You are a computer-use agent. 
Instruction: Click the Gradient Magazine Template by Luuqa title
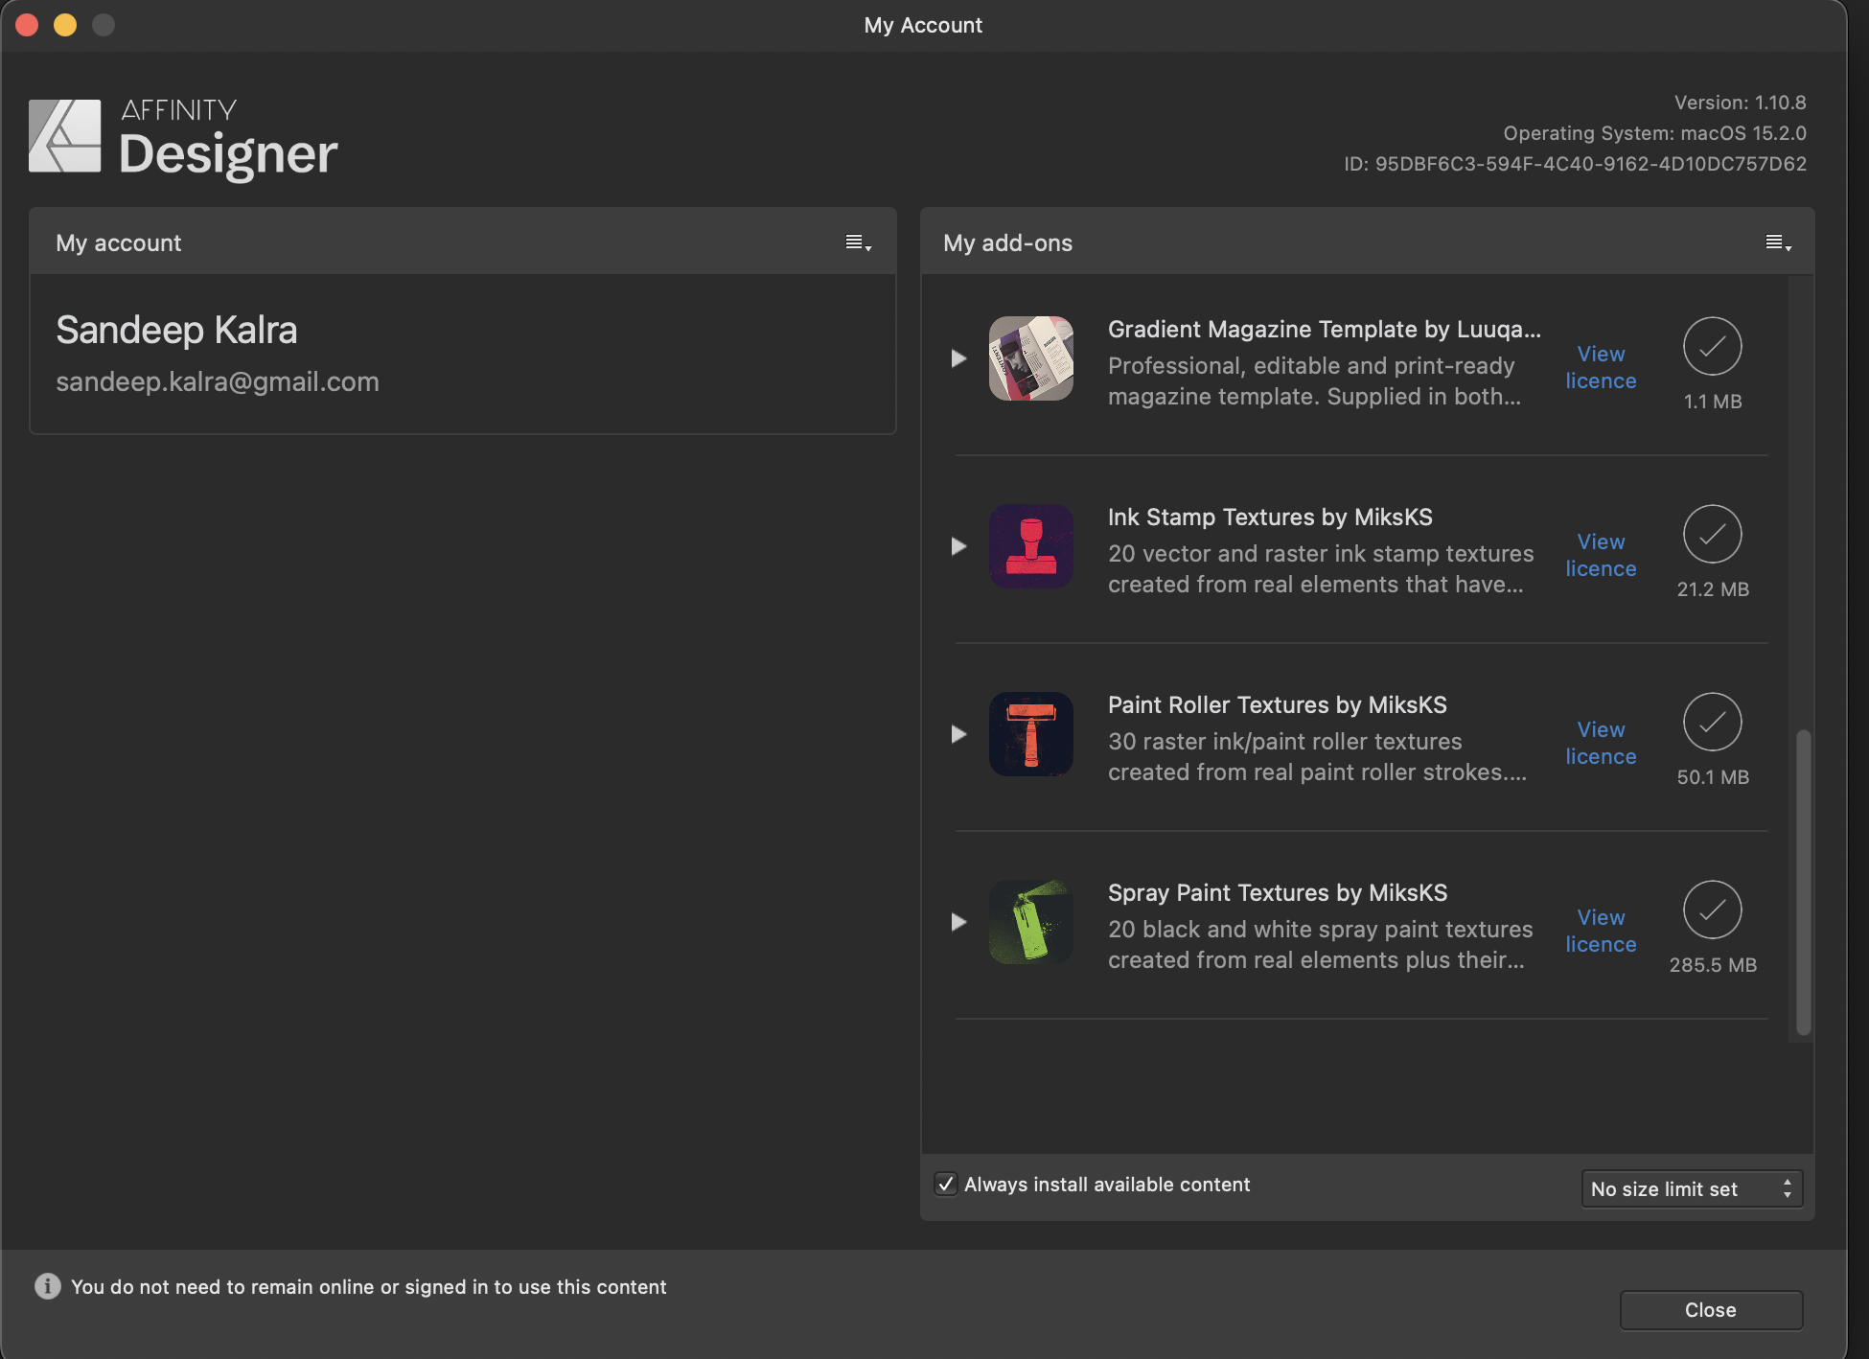coord(1325,330)
